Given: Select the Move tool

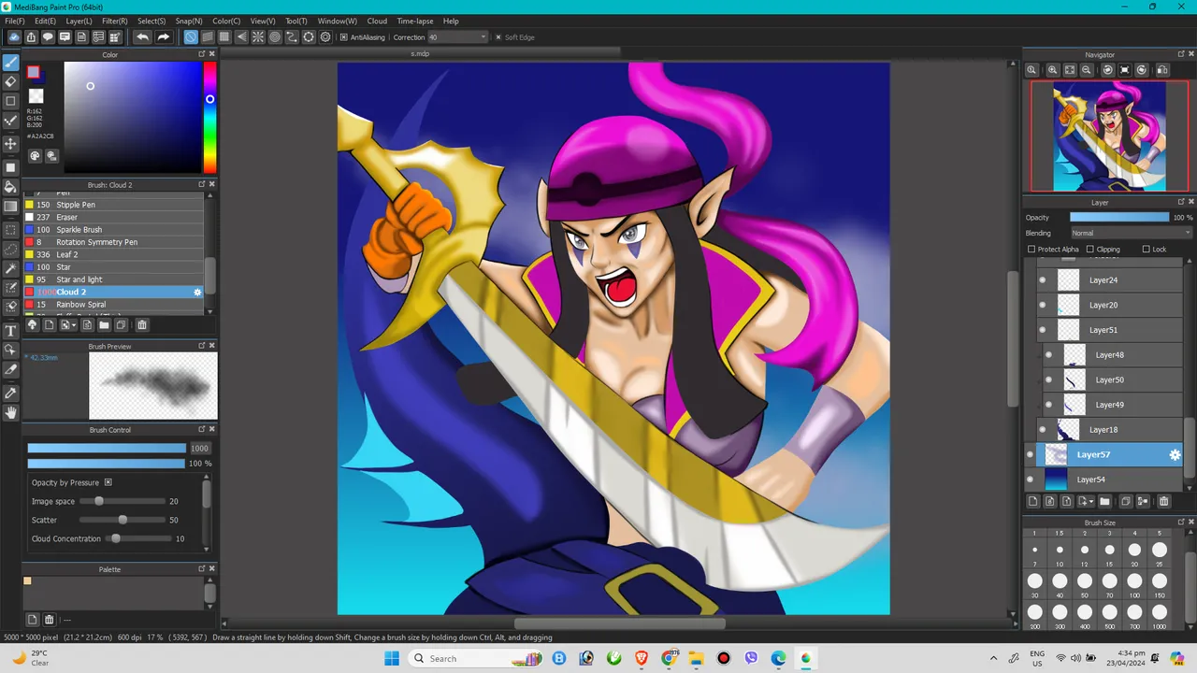Looking at the screenshot, I should pos(11,144).
